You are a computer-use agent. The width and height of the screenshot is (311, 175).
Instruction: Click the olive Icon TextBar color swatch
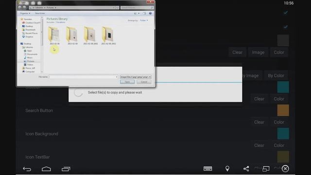pyautogui.click(x=283, y=157)
